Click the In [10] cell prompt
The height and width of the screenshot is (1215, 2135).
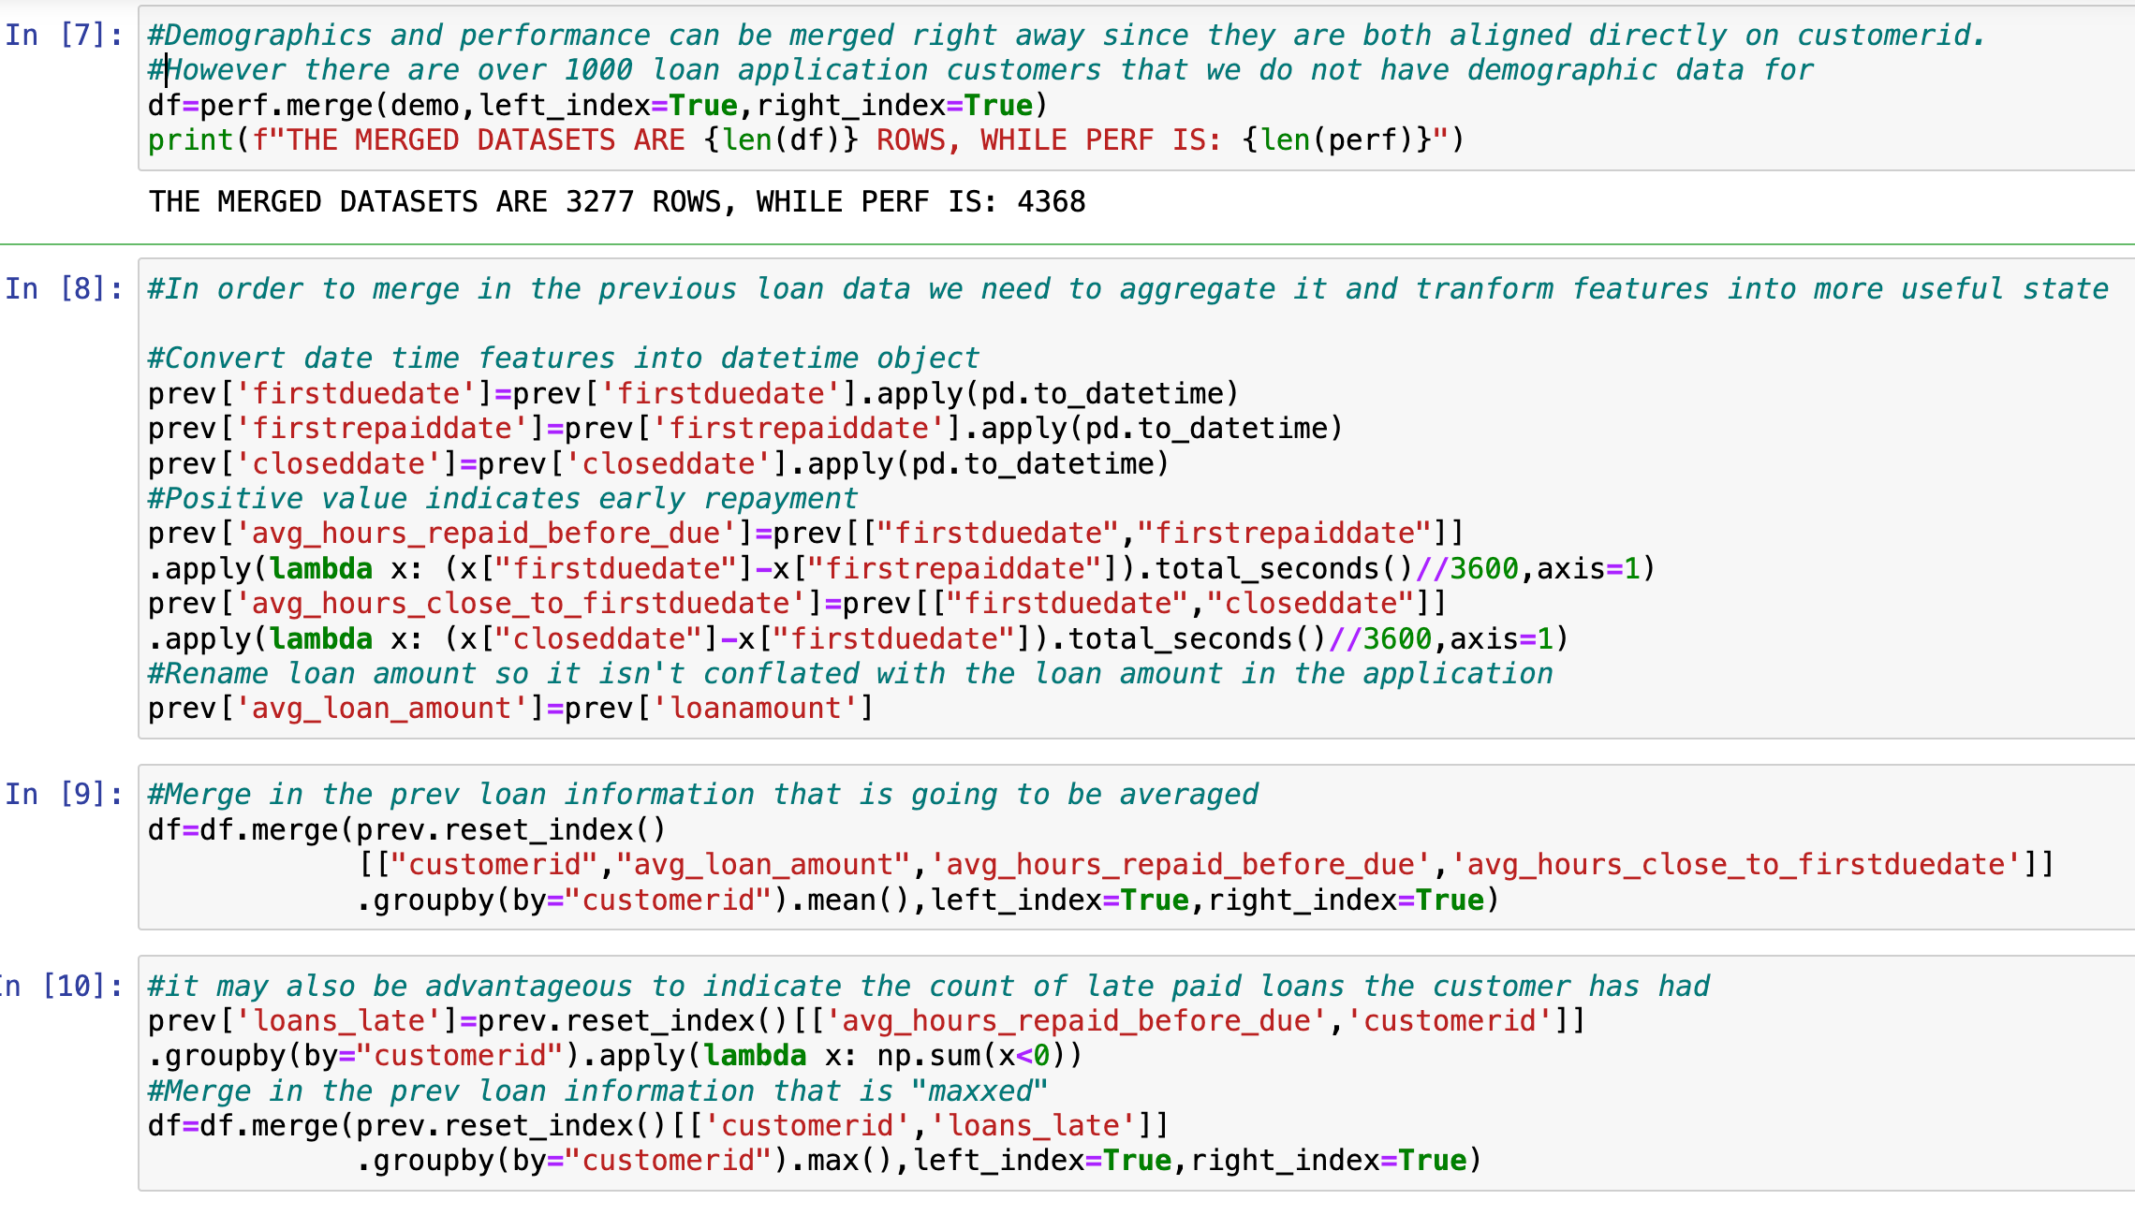tap(64, 987)
